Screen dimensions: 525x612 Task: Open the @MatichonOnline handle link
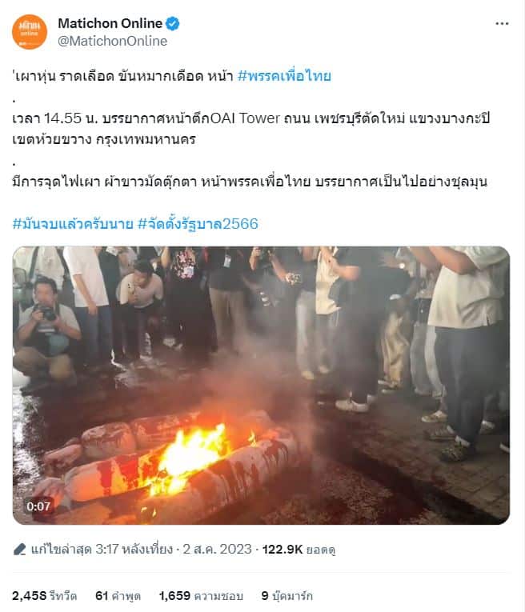(x=112, y=41)
